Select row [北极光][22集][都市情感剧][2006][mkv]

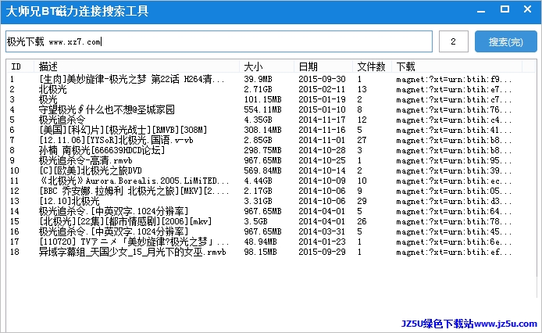(x=271, y=221)
